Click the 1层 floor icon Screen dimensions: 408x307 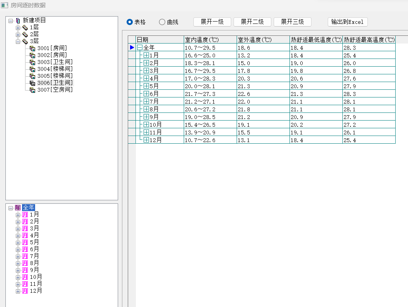click(25, 28)
